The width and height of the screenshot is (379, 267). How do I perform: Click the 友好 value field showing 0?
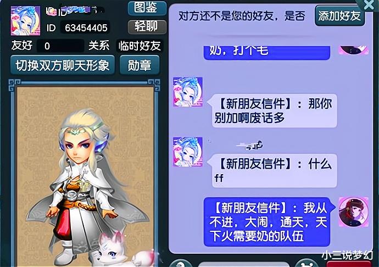60,46
